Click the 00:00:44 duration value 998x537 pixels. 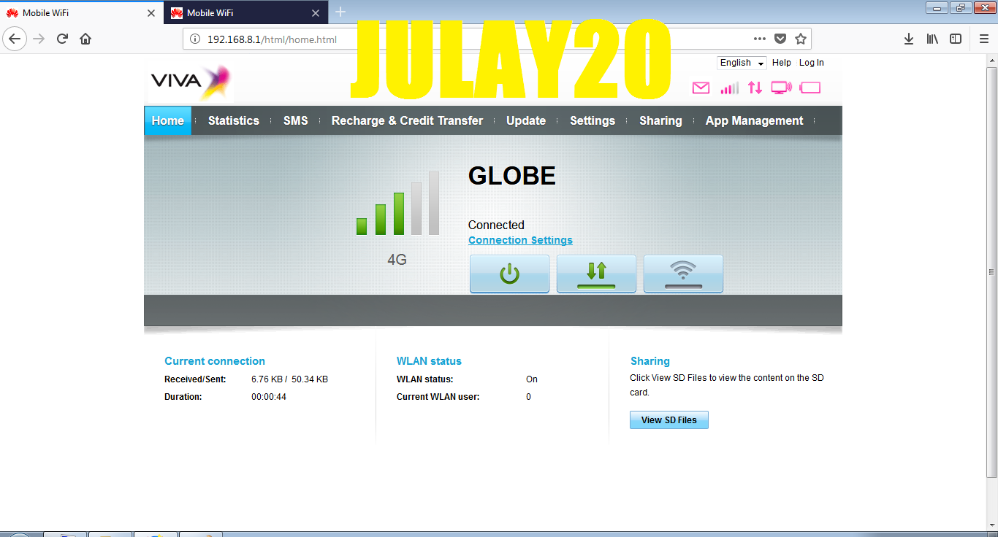pos(269,397)
